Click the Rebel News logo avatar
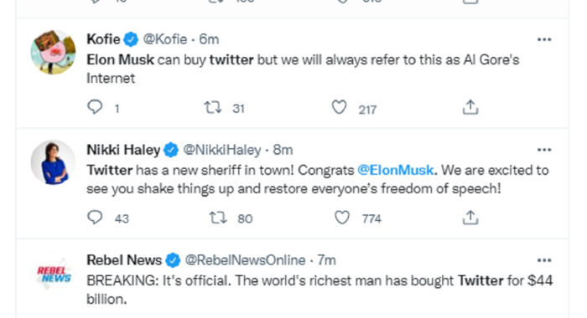The height and width of the screenshot is (318, 587). pyautogui.click(x=53, y=273)
